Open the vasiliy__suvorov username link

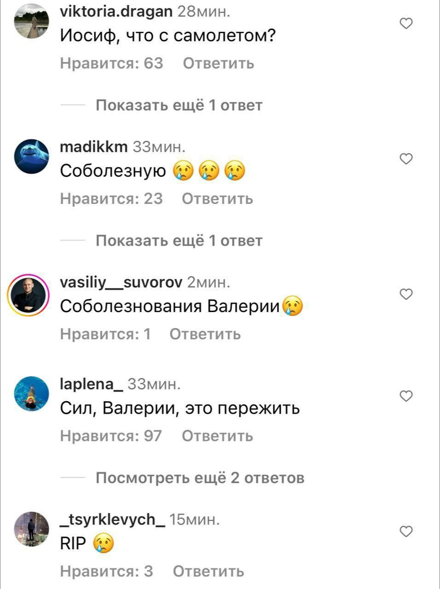pyautogui.click(x=122, y=282)
